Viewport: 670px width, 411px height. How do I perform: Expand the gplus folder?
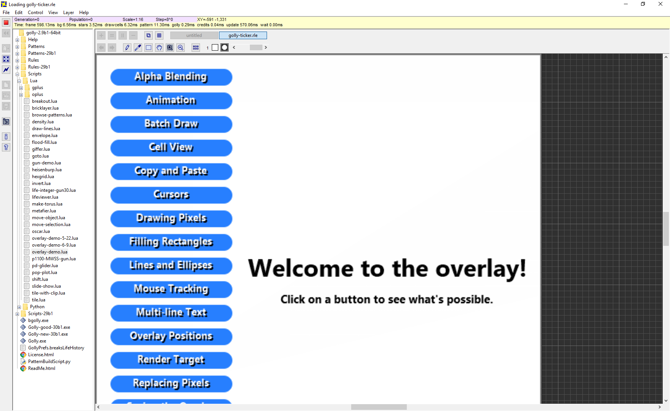click(x=21, y=88)
